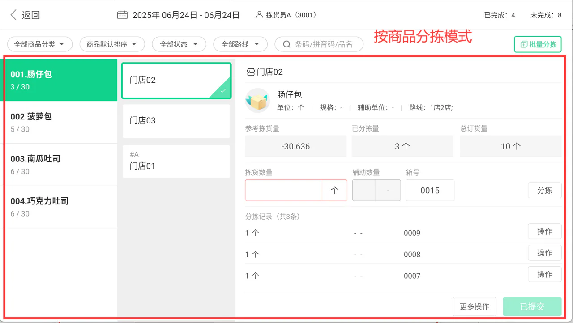Focus the 辅助数量 input field
The image size is (573, 323).
[x=364, y=190]
